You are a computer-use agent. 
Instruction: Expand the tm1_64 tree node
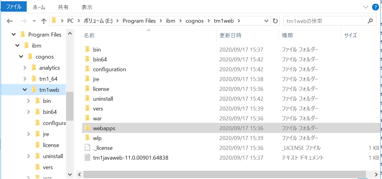(25, 79)
